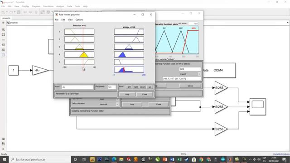Viewport: 290px width, 163px height.
Task: Open the Simulink Analysis menu
Action: [60, 6]
